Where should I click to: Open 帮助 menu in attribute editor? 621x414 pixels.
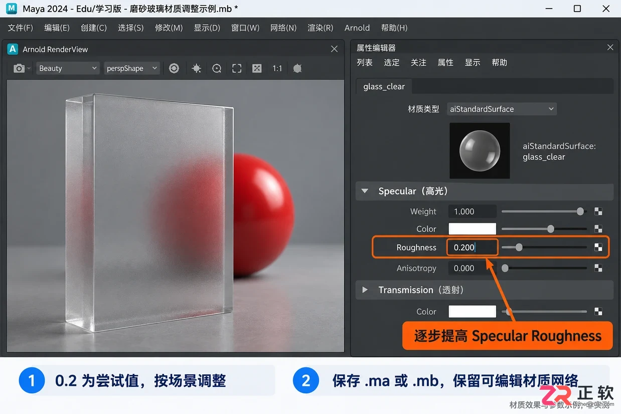click(500, 62)
